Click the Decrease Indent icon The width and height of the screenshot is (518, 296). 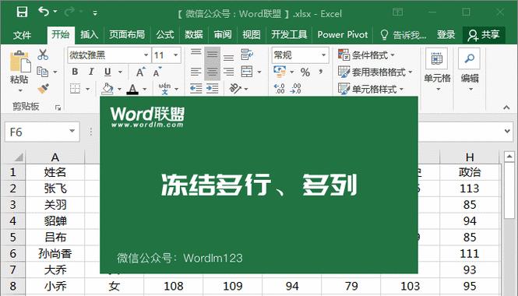tap(196, 89)
